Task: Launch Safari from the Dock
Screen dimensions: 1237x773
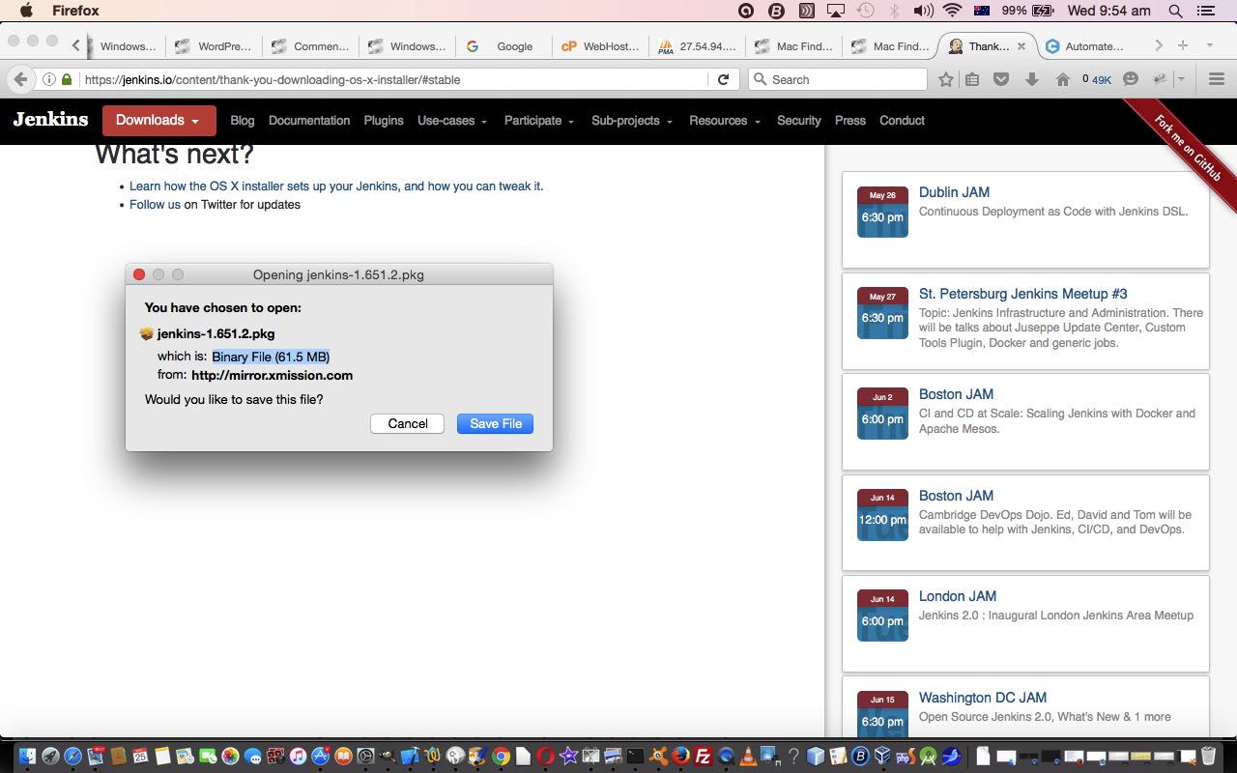Action: click(72, 757)
